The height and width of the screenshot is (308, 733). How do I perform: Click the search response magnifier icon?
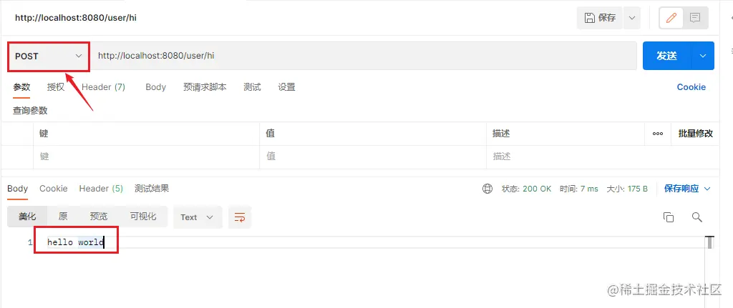tap(697, 217)
